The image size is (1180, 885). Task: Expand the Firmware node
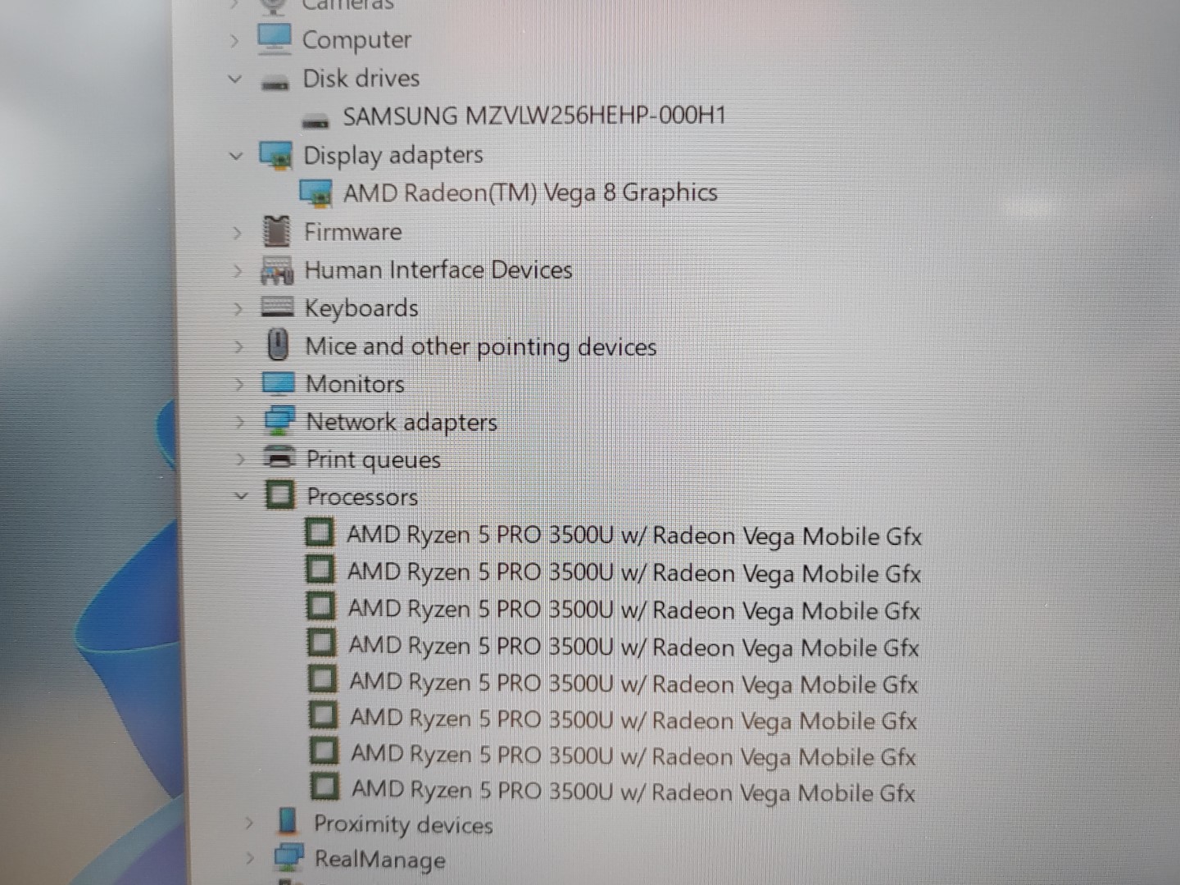pos(237,234)
